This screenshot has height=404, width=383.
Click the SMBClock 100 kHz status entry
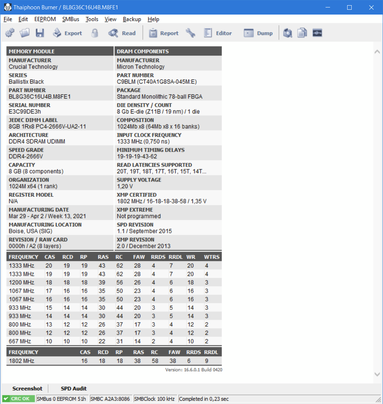pos(154,399)
